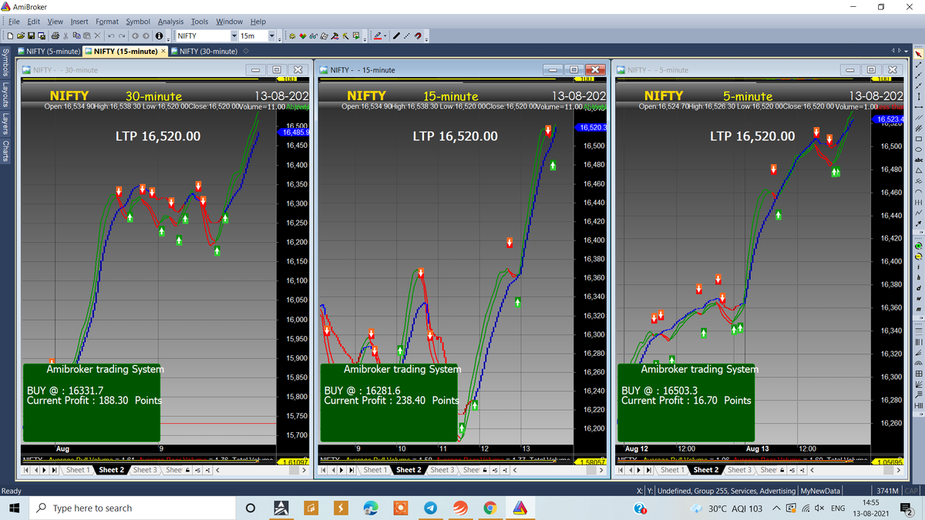Click the 5-minute chart horizontal scrollbar thumb
This screenshot has width=925, height=520.
pyautogui.click(x=889, y=470)
